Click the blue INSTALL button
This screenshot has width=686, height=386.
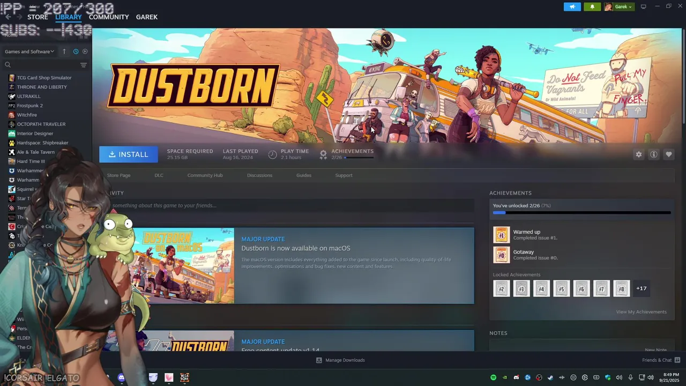coord(129,154)
